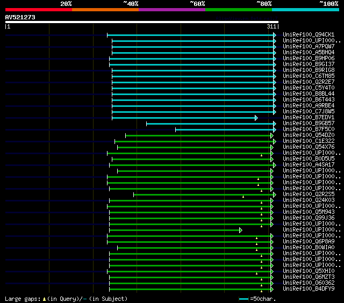Image resolution: width=344 pixels, height=303 pixels.
Task: Open hit UniRef100_Q94CK1
Action: (x=309, y=34)
